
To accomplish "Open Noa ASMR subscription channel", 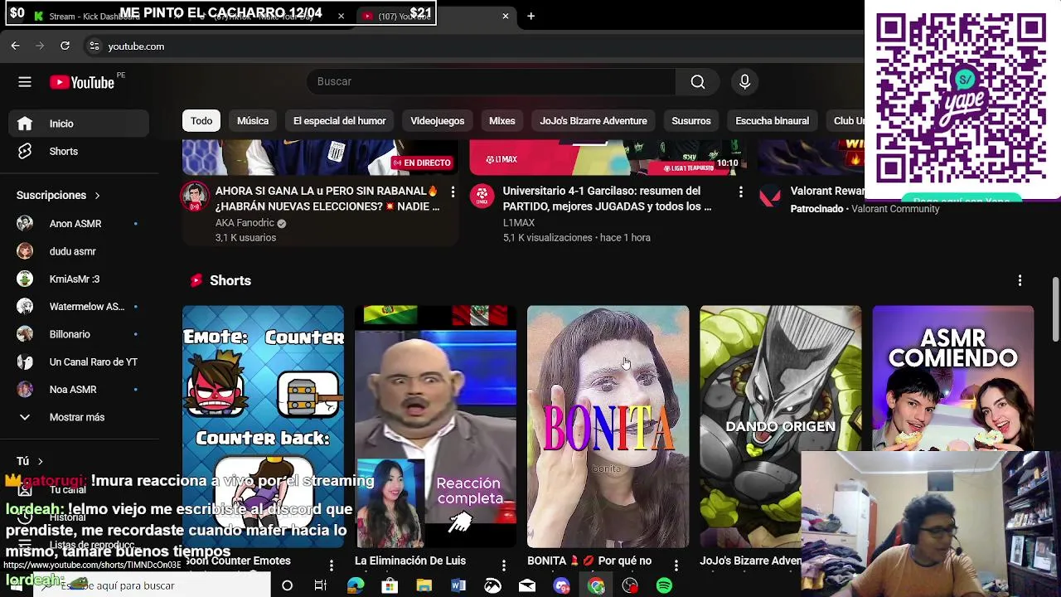I will point(79,390).
